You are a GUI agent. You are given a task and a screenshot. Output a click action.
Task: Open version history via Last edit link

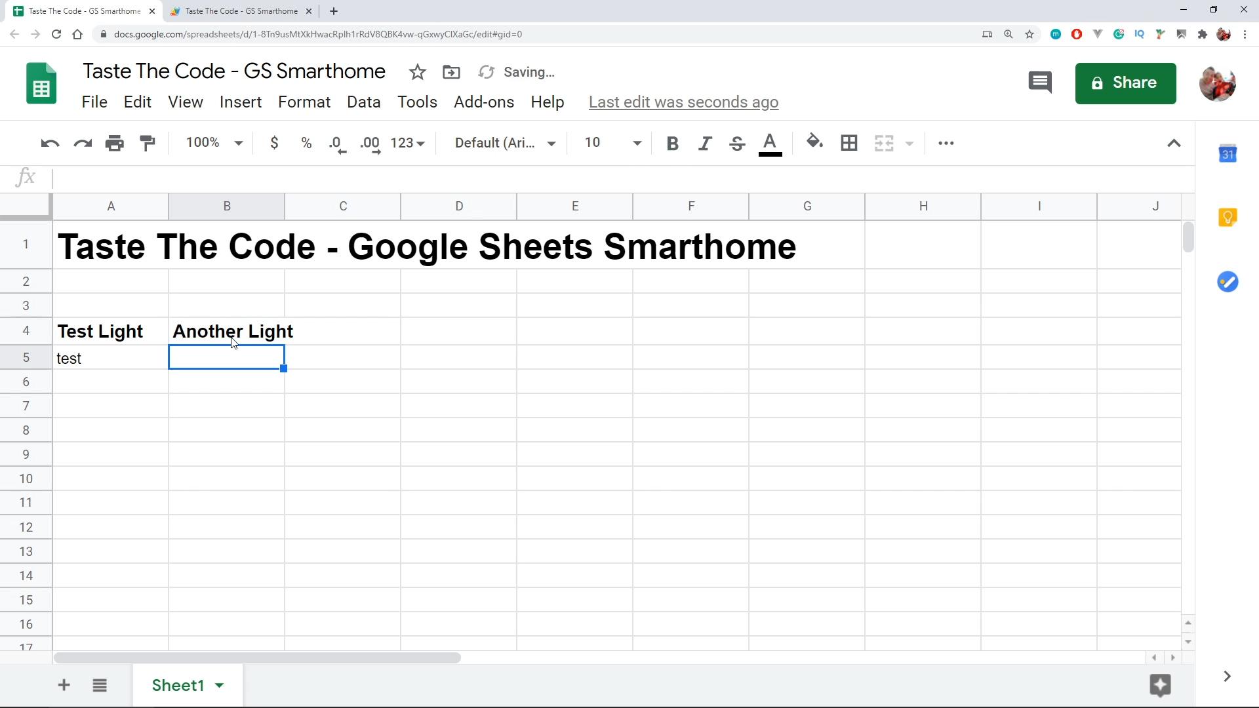click(683, 102)
